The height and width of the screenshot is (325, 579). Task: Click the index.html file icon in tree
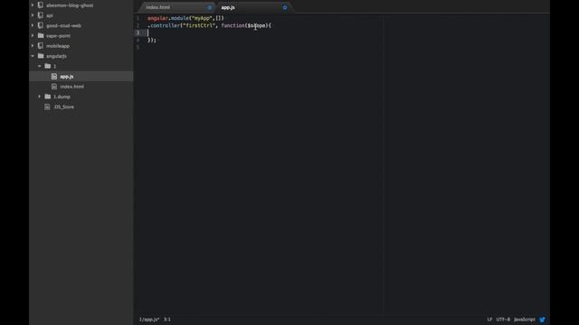(54, 87)
